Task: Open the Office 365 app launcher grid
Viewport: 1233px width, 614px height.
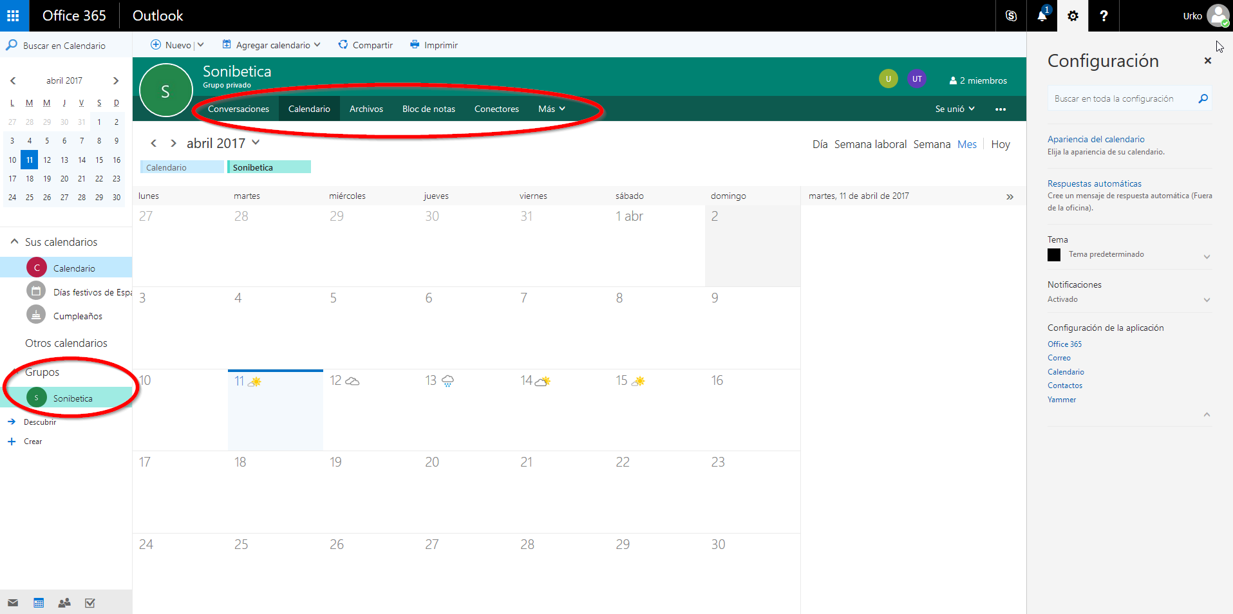Action: click(x=14, y=15)
